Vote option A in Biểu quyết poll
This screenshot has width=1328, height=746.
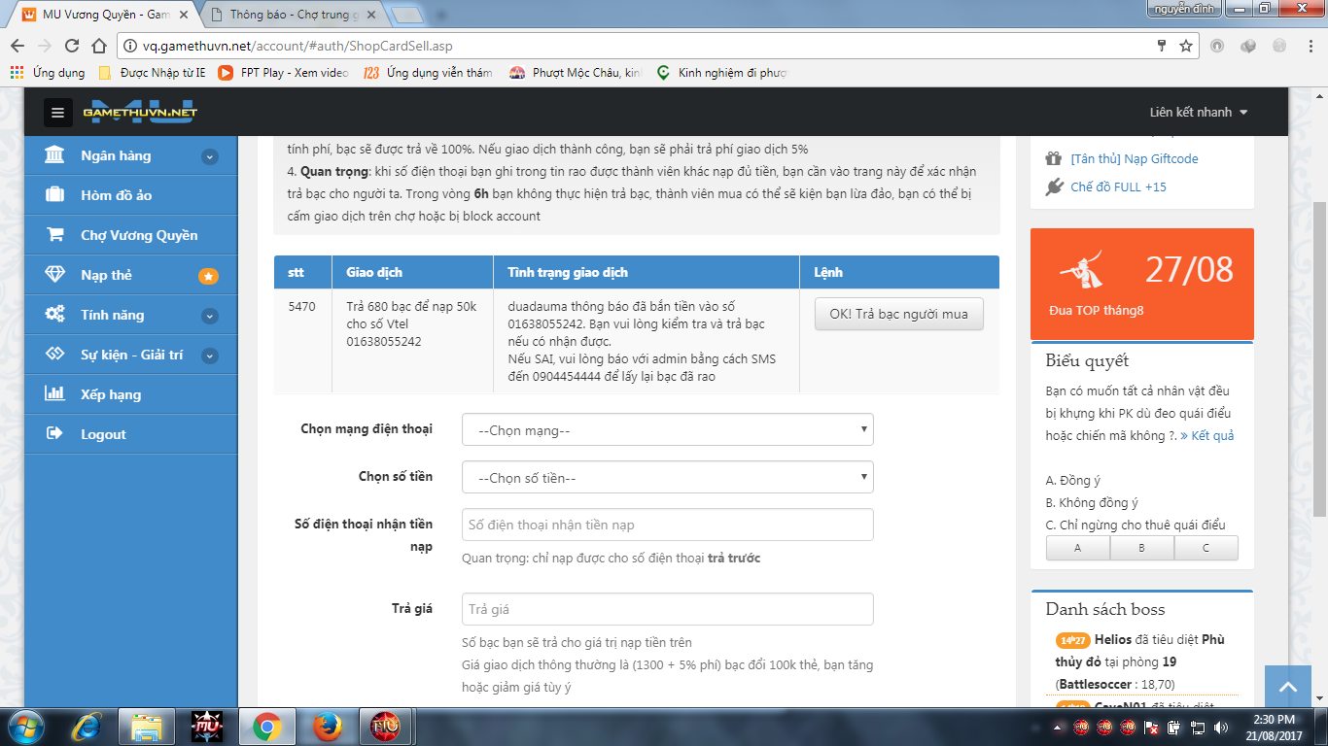tap(1077, 548)
